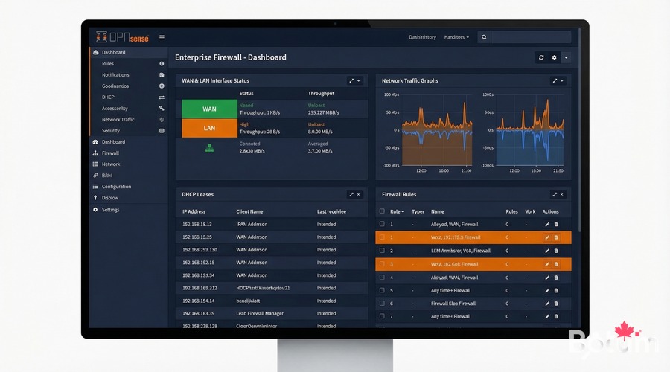Viewport: 670px width, 372px height.
Task: Check the highlighted rule 3 checkbox
Action: [x=382, y=264]
